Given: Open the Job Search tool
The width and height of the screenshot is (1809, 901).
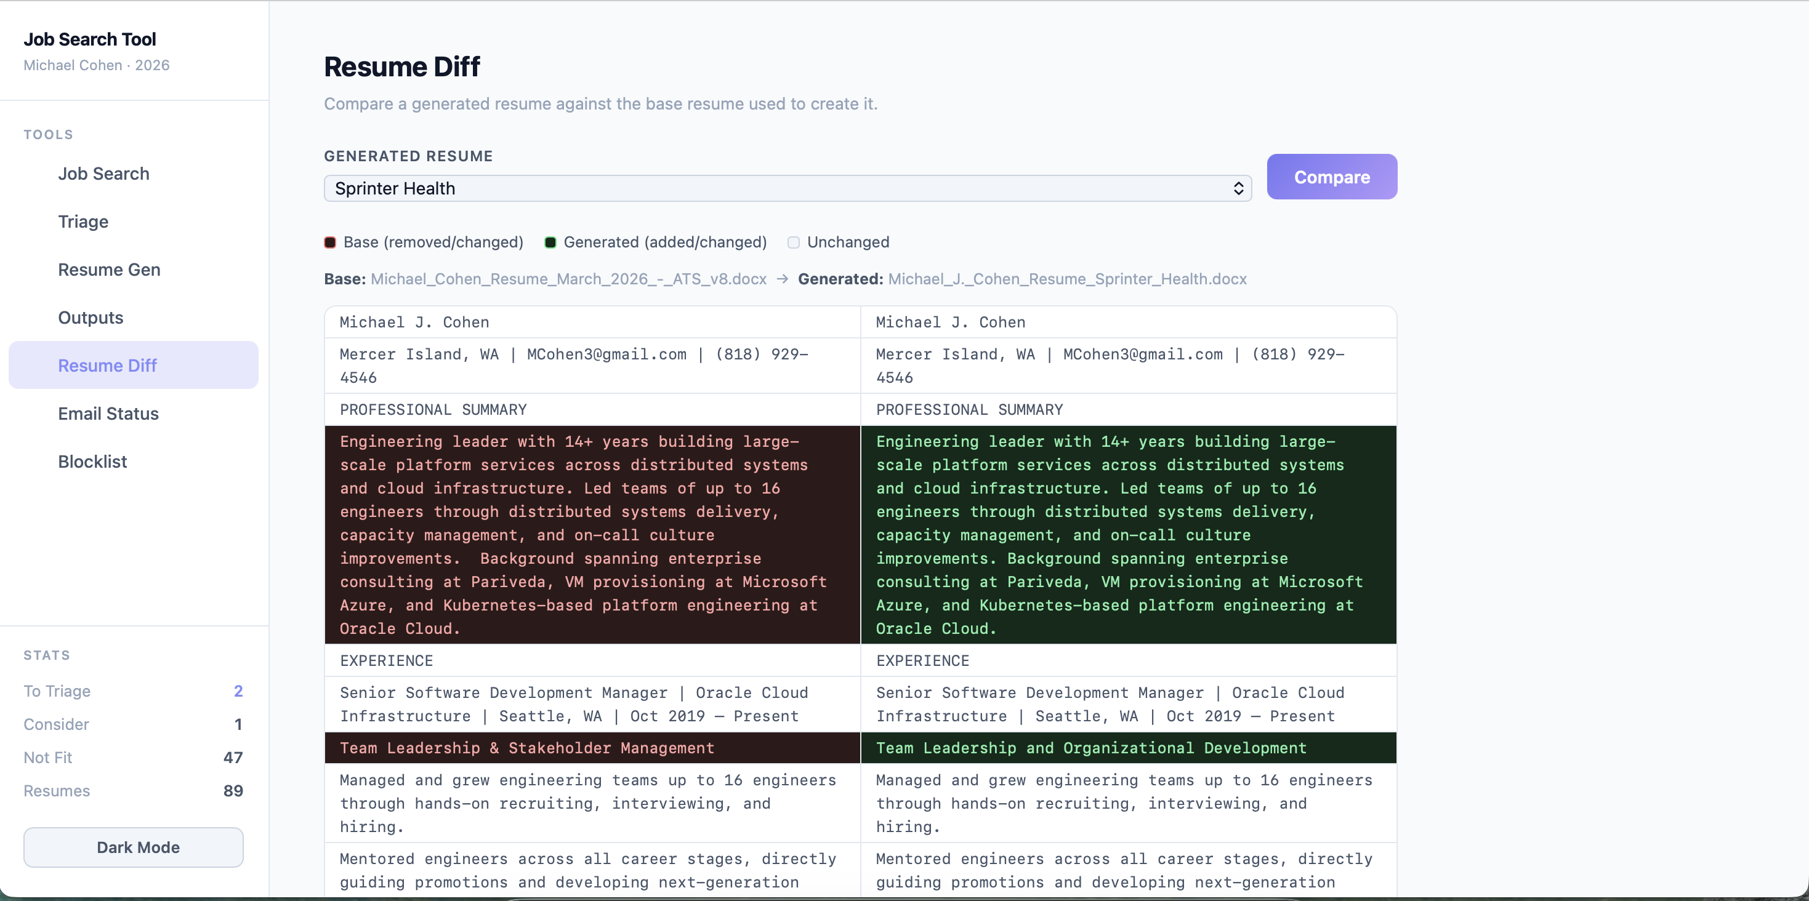Looking at the screenshot, I should tap(103, 174).
